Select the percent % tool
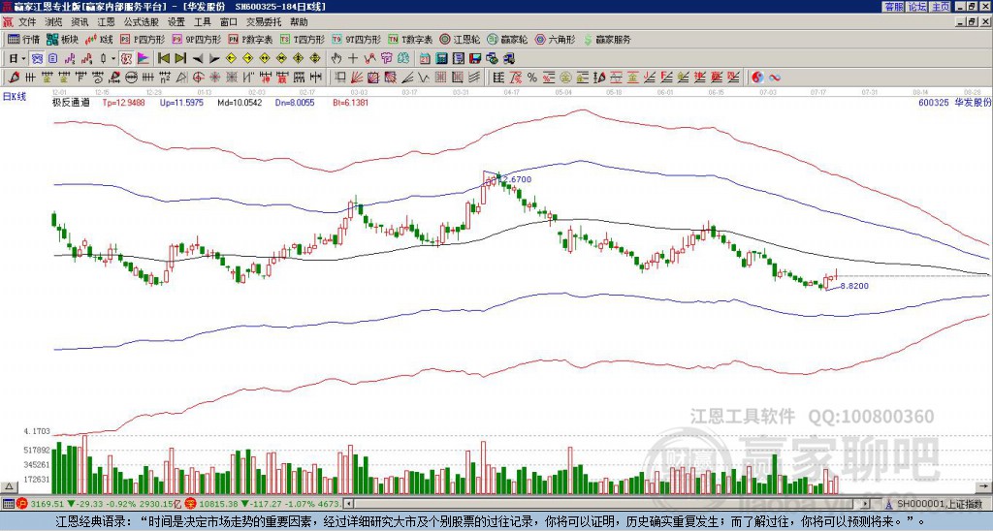993x531 pixels. point(532,78)
